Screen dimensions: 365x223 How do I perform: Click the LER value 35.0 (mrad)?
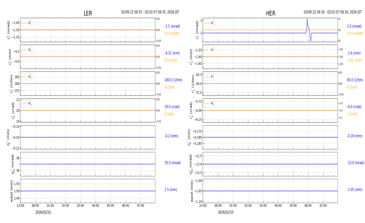click(x=173, y=163)
